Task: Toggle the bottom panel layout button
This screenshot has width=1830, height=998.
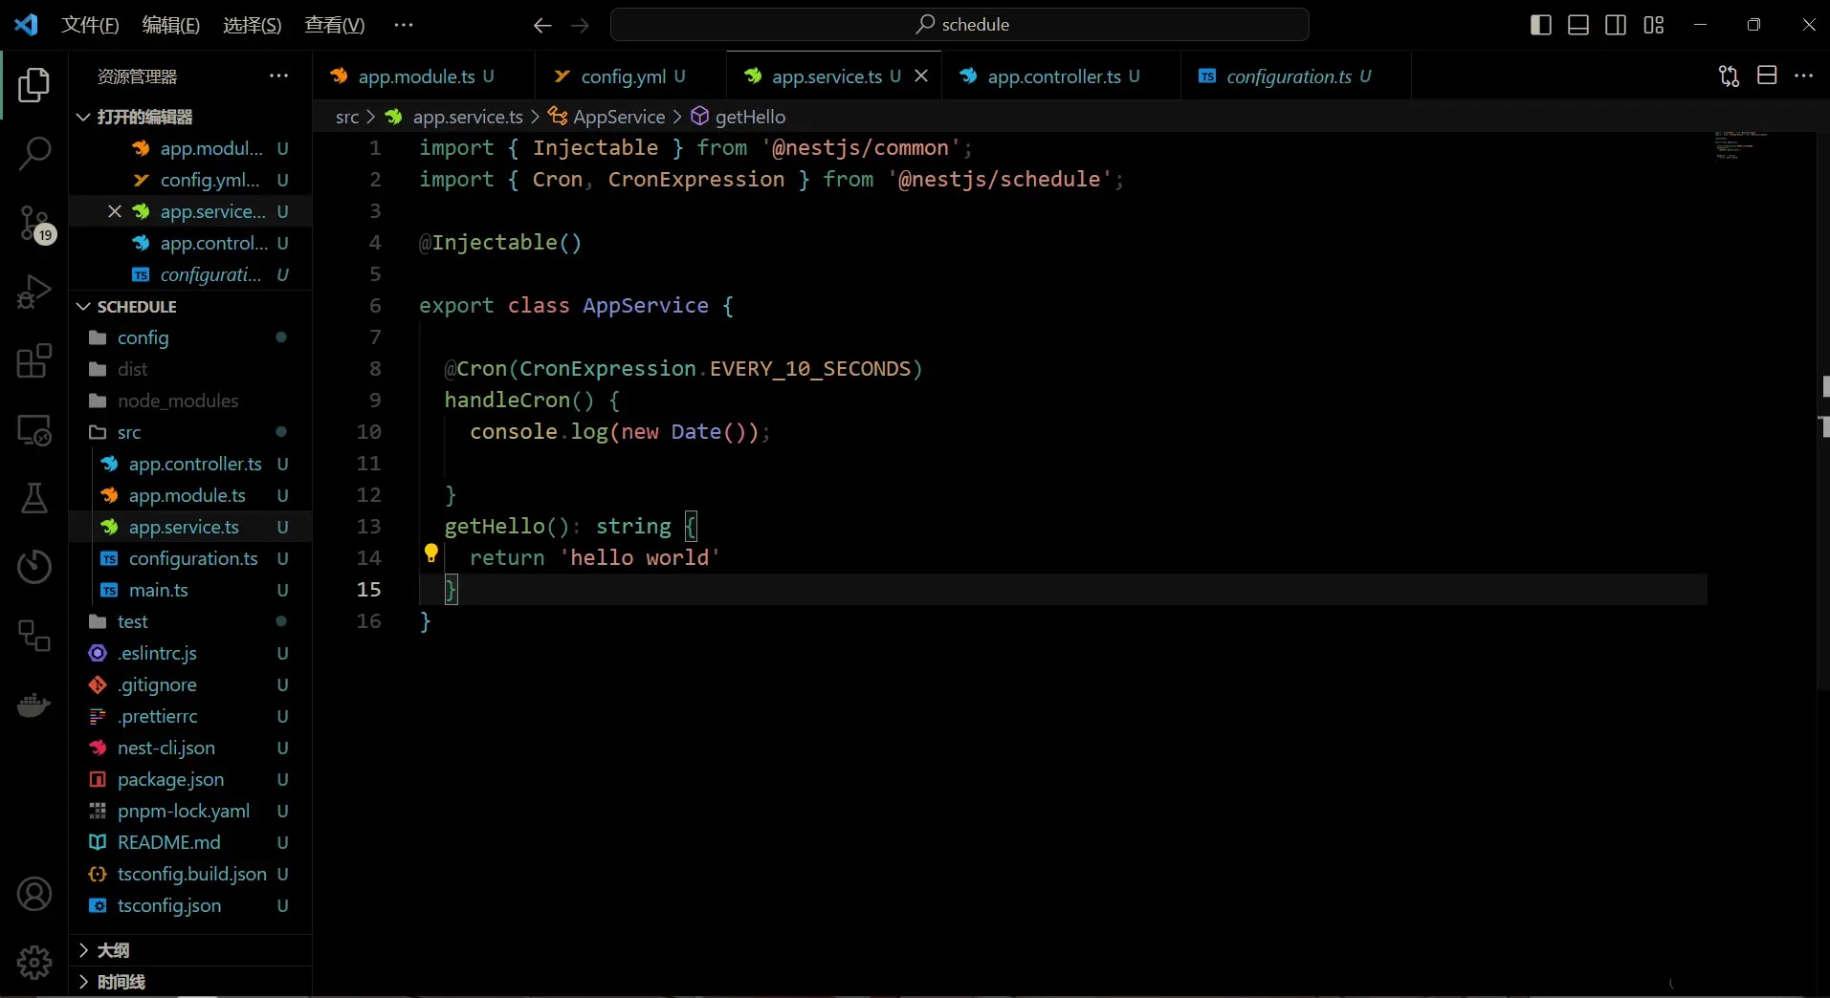Action: (1578, 25)
